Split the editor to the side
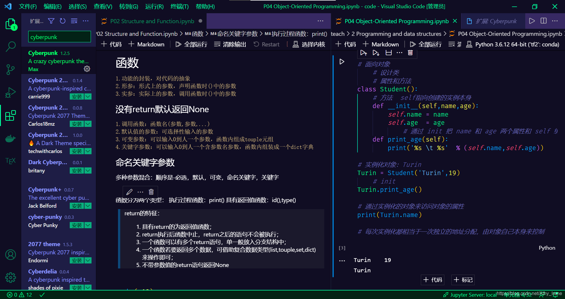Screen dimensions: 565x299 click(x=543, y=21)
